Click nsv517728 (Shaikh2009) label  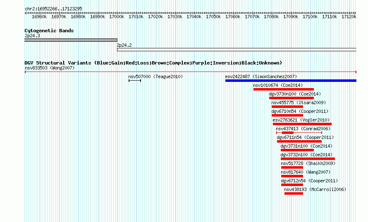(308, 163)
